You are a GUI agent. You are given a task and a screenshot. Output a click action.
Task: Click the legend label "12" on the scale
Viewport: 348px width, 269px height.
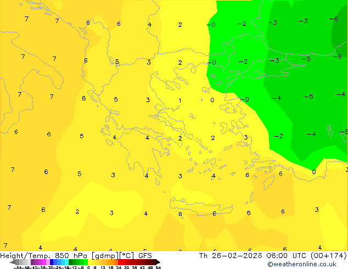pyautogui.click(x=103, y=267)
